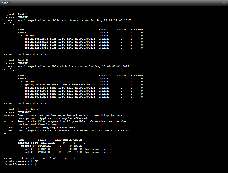The width and height of the screenshot is (228, 173).
Task: Click gptid/b16bde82-d53e disk entry
Action: pyautogui.click(x=60, y=42)
